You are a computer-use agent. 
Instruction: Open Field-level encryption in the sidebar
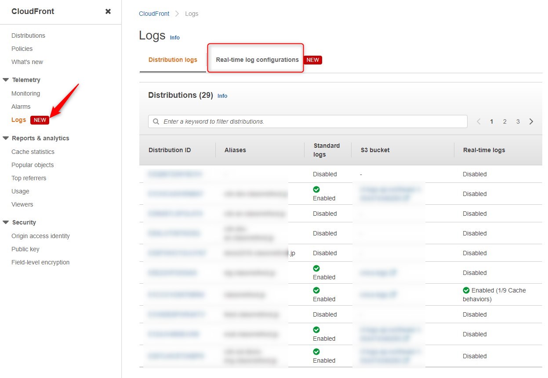40,262
